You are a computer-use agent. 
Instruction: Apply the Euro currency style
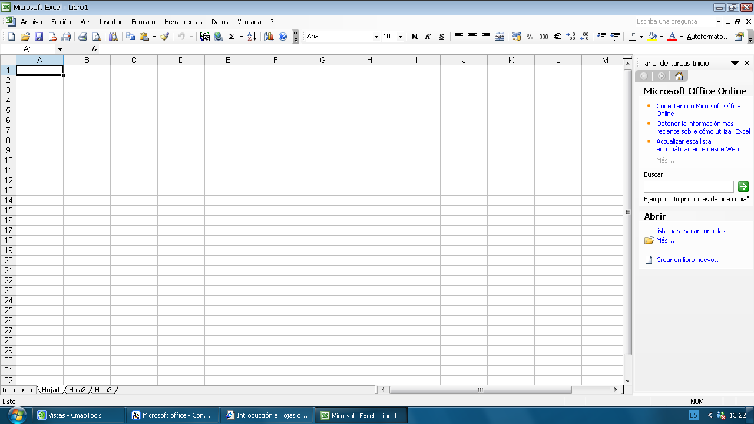(557, 37)
